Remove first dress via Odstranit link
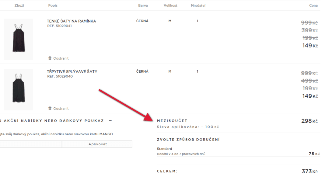 (61, 58)
